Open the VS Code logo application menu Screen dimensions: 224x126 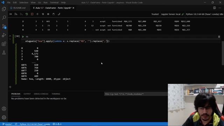pyautogui.click(x=3, y=2)
